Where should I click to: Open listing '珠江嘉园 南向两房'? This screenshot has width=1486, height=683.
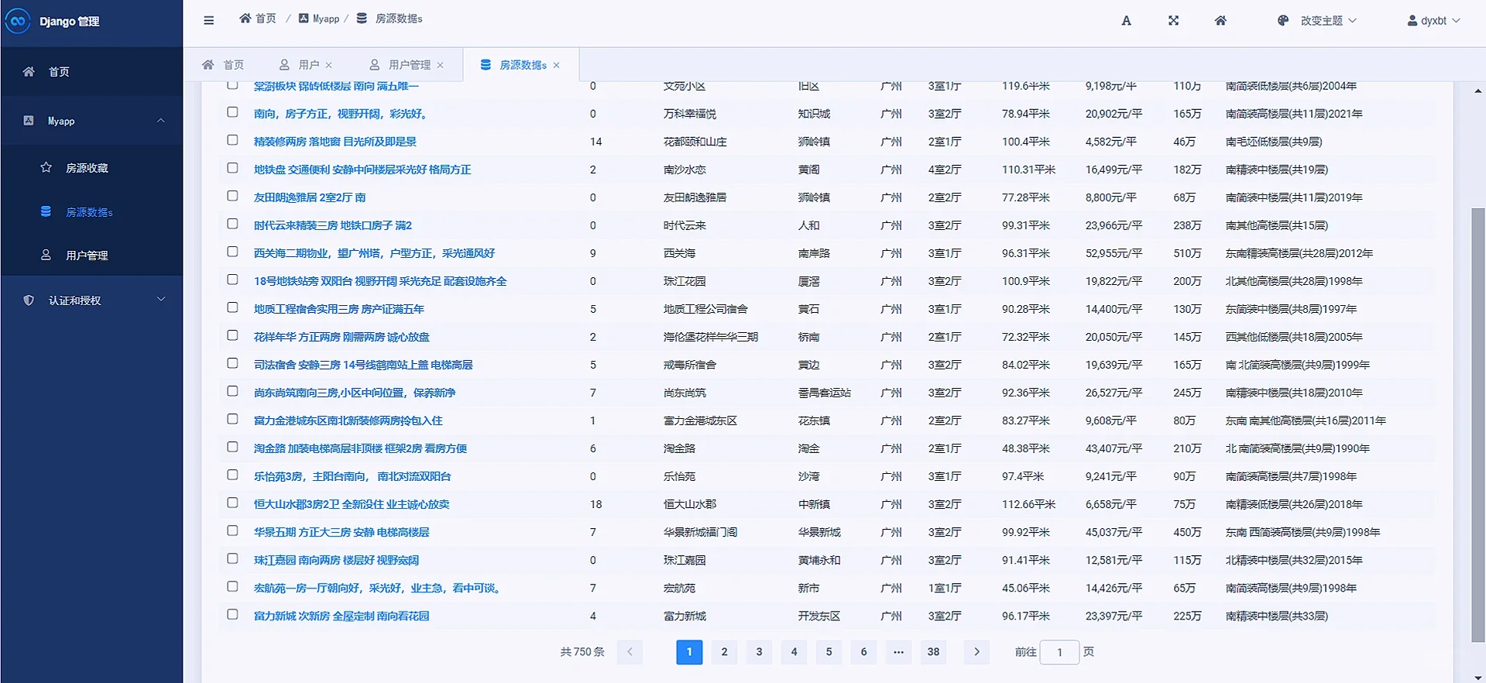(336, 560)
